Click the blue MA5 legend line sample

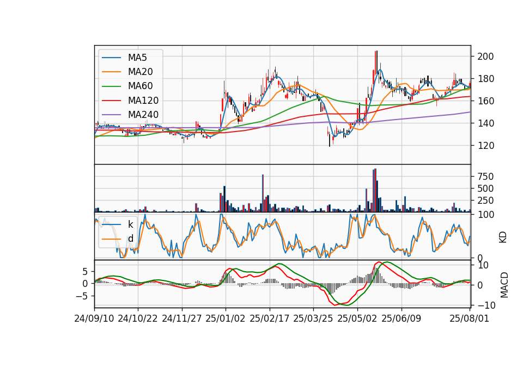point(111,58)
